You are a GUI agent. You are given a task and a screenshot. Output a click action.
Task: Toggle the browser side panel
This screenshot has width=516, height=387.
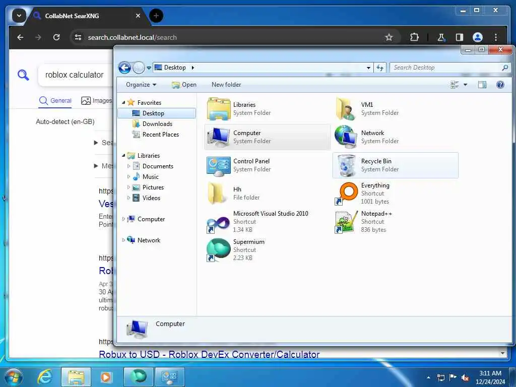(x=459, y=37)
